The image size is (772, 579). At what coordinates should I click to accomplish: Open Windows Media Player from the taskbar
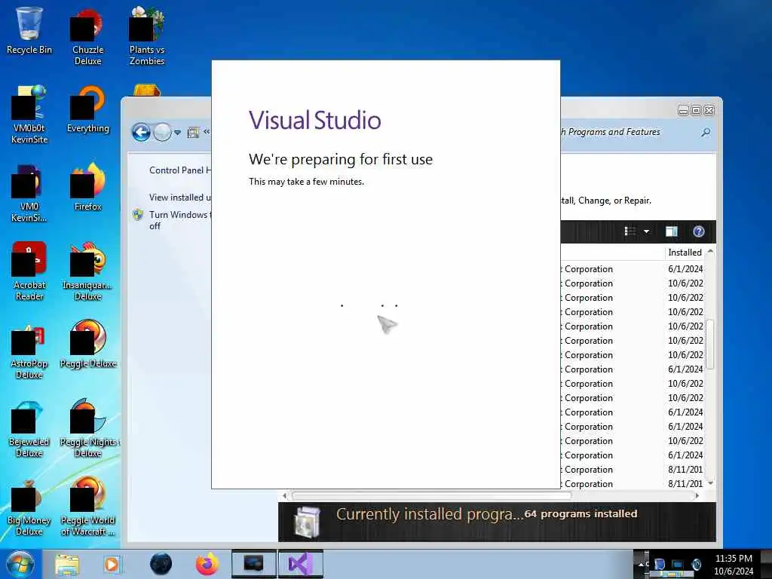point(112,564)
